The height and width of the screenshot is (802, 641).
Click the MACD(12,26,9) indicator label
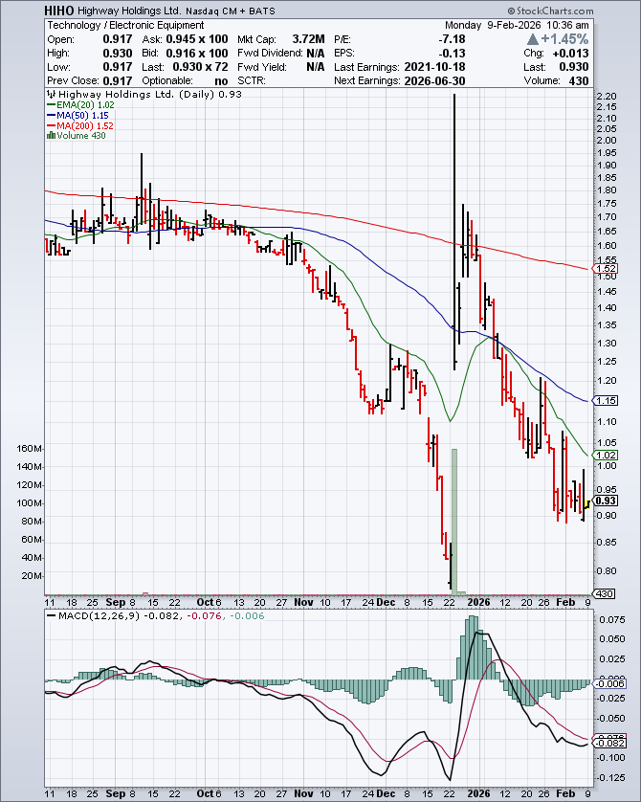99,615
